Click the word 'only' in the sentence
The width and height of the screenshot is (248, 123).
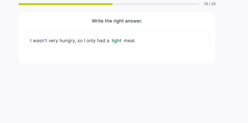(91, 41)
